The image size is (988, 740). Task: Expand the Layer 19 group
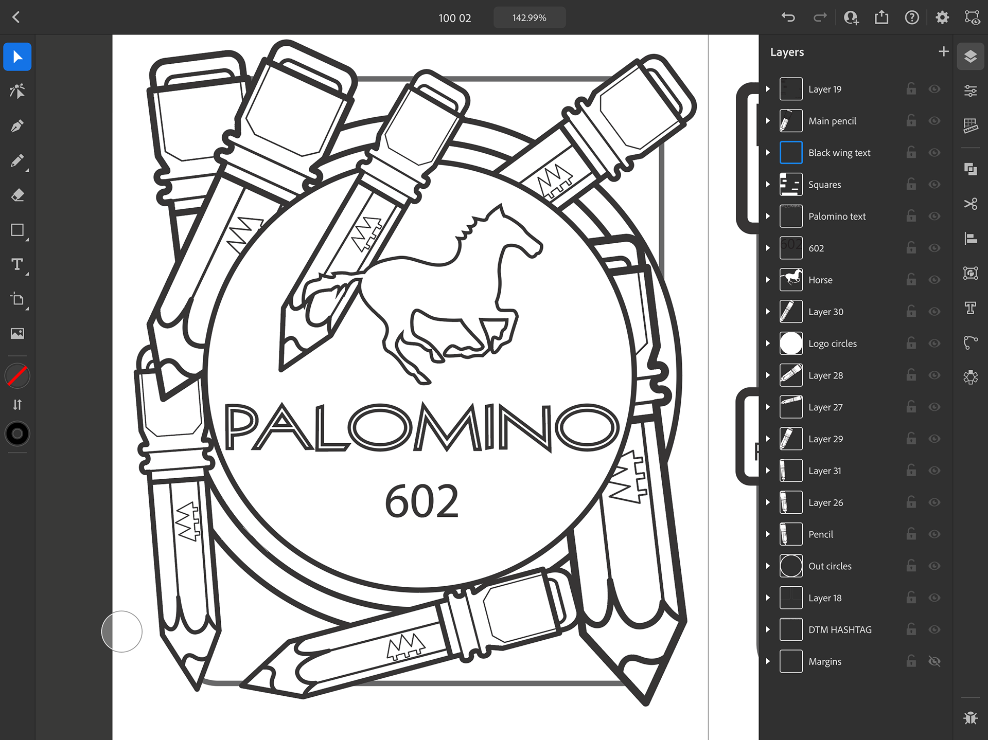coord(768,89)
